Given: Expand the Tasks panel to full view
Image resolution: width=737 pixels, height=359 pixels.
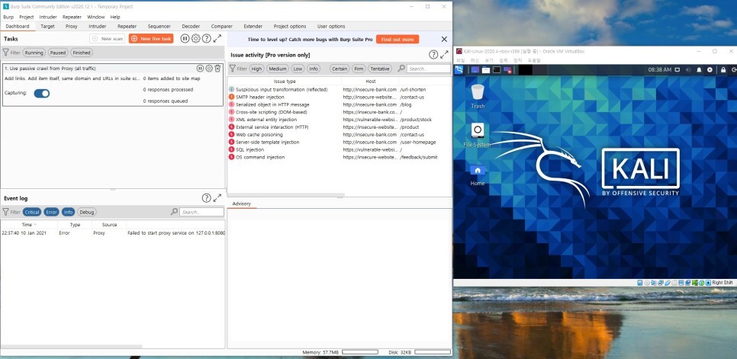Looking at the screenshot, I should click(x=217, y=39).
